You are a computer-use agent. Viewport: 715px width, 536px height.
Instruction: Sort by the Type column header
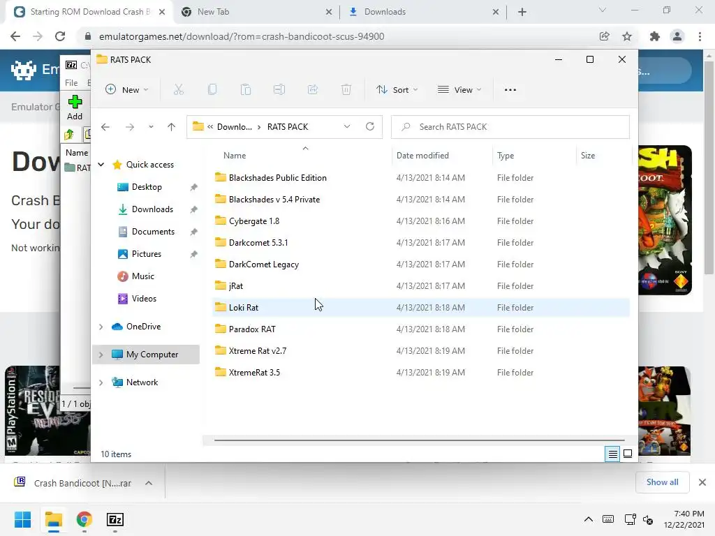(x=506, y=156)
